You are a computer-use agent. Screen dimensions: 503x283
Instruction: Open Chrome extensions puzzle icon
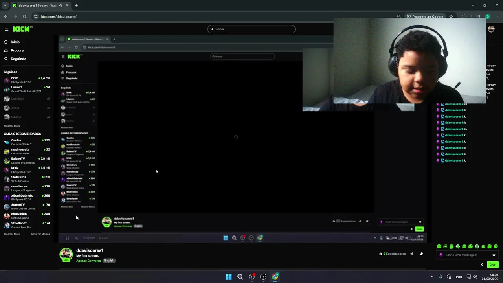click(464, 17)
